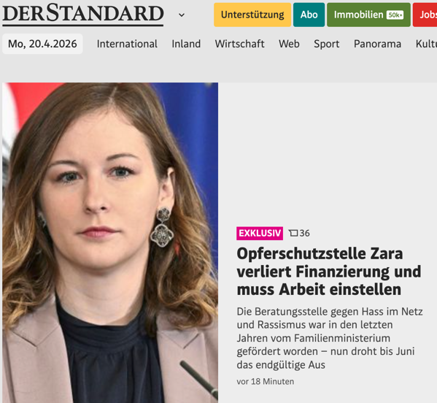Open the Web section
The width and height of the screenshot is (437, 403).
(290, 44)
